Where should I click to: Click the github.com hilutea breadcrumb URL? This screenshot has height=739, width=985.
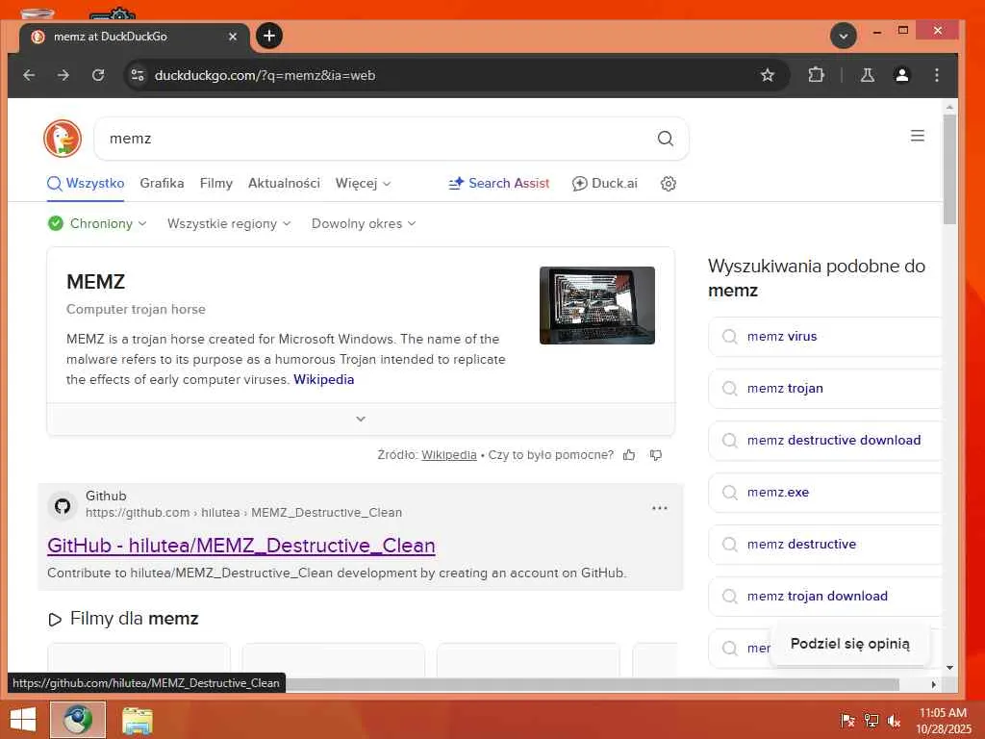(x=243, y=513)
